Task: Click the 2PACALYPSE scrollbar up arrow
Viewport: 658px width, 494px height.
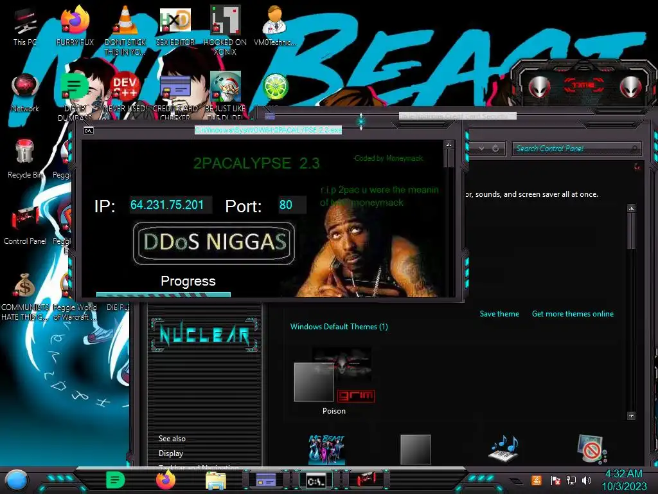Action: pos(449,145)
